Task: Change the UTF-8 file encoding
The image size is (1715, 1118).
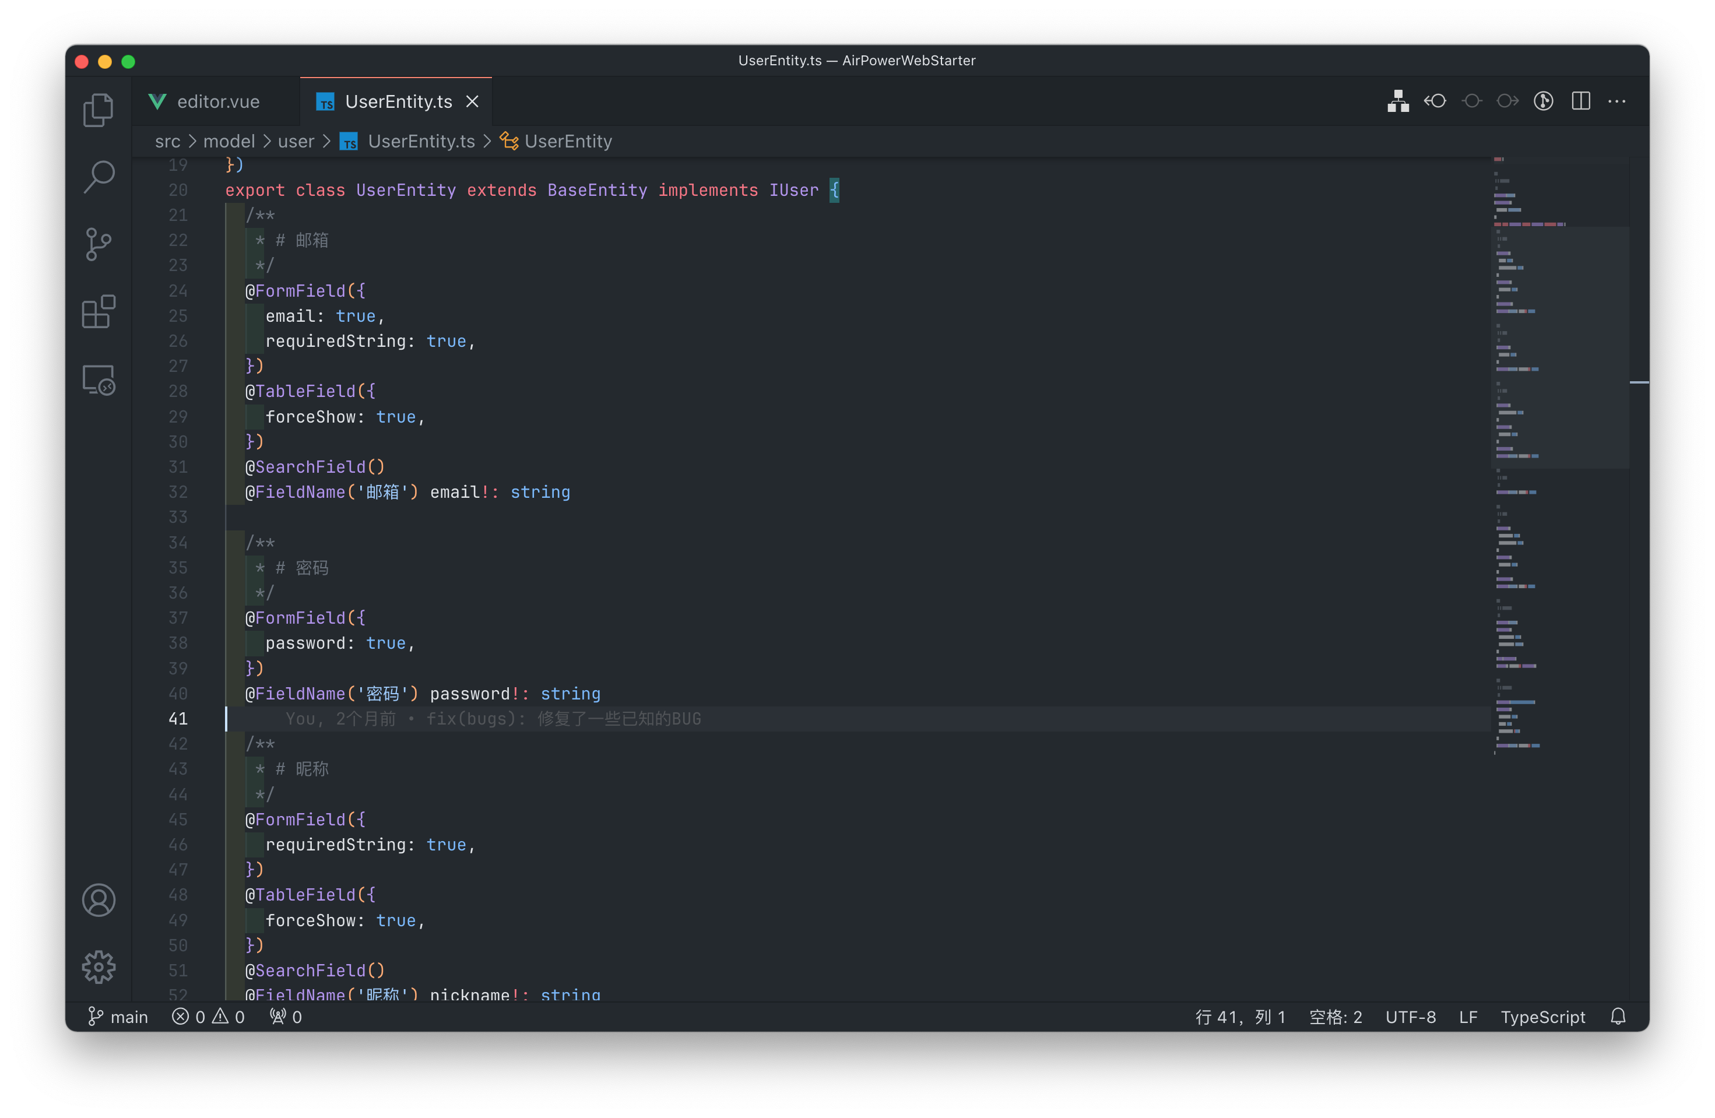Action: click(1410, 1017)
